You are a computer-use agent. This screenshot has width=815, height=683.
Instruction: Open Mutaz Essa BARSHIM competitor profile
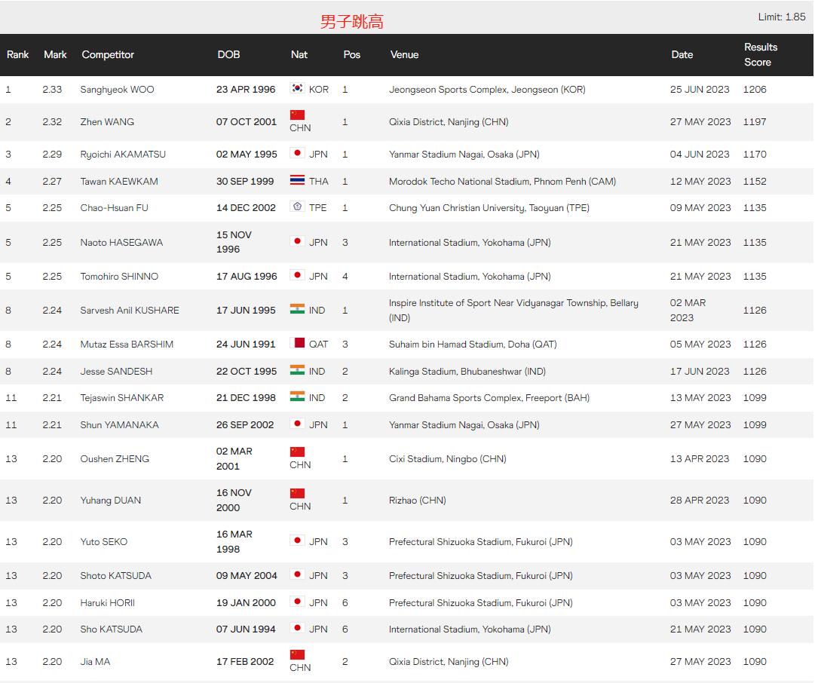(x=127, y=344)
